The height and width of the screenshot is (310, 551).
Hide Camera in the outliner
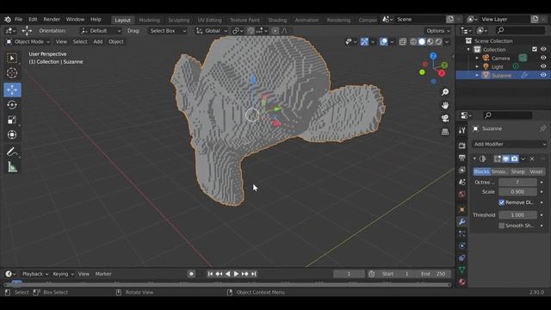[x=543, y=58]
